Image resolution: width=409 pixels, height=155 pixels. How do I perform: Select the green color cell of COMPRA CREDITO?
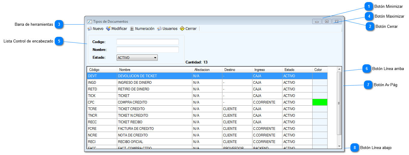(320, 102)
